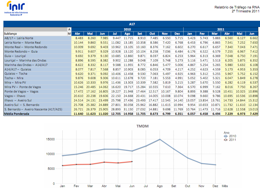Click the 'Ano' legend title
Screen dimensions: 260x190
point(226,133)
